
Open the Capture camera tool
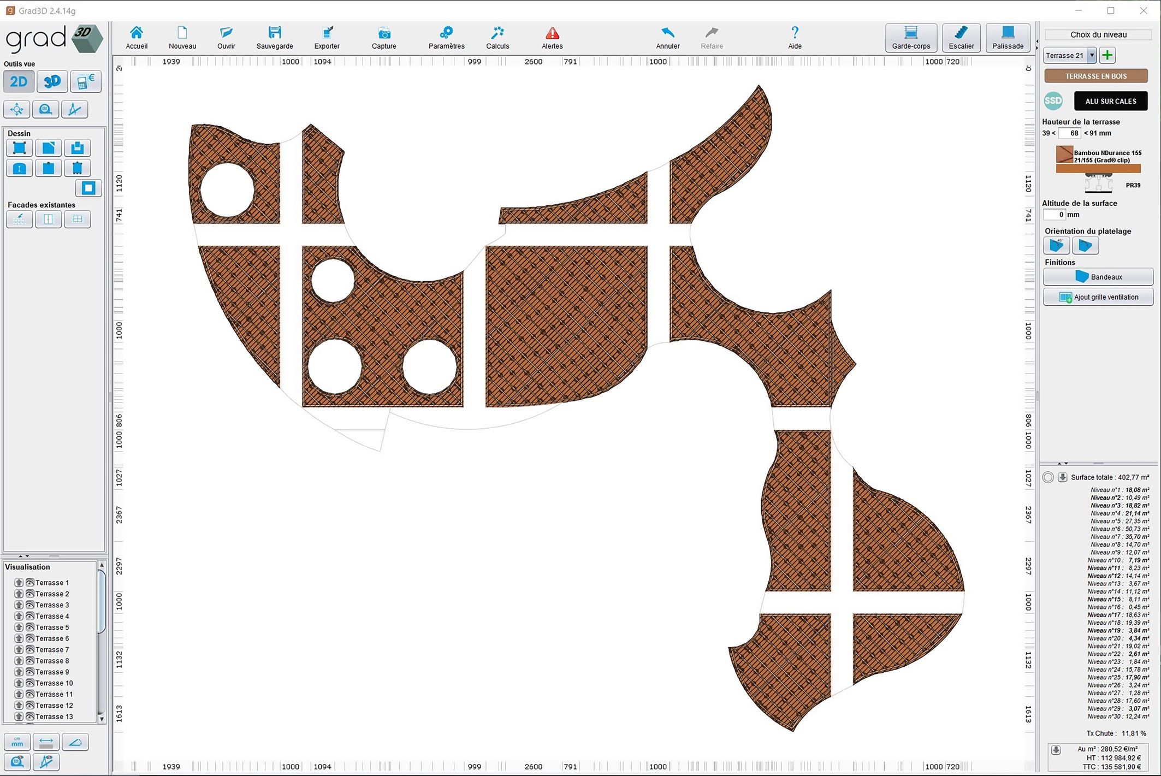(384, 38)
